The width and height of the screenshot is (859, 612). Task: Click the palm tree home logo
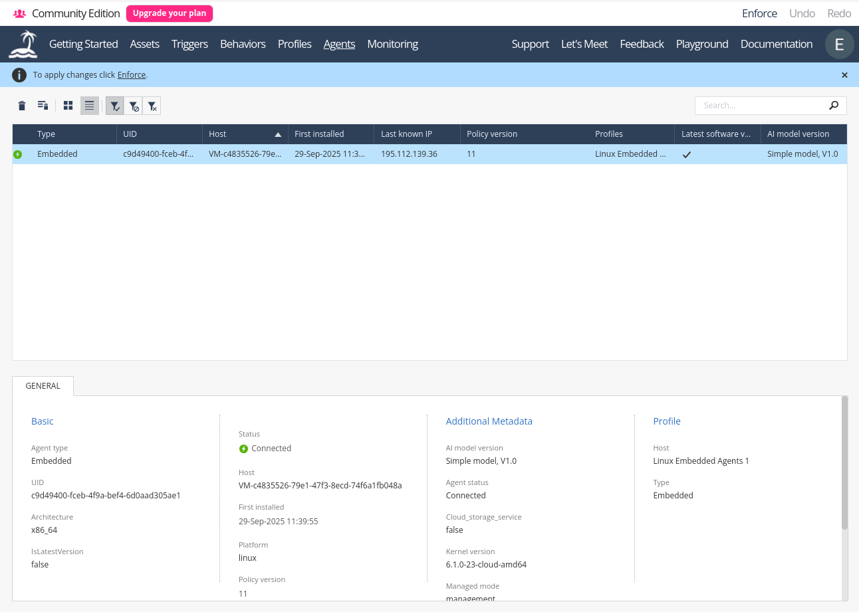[23, 45]
